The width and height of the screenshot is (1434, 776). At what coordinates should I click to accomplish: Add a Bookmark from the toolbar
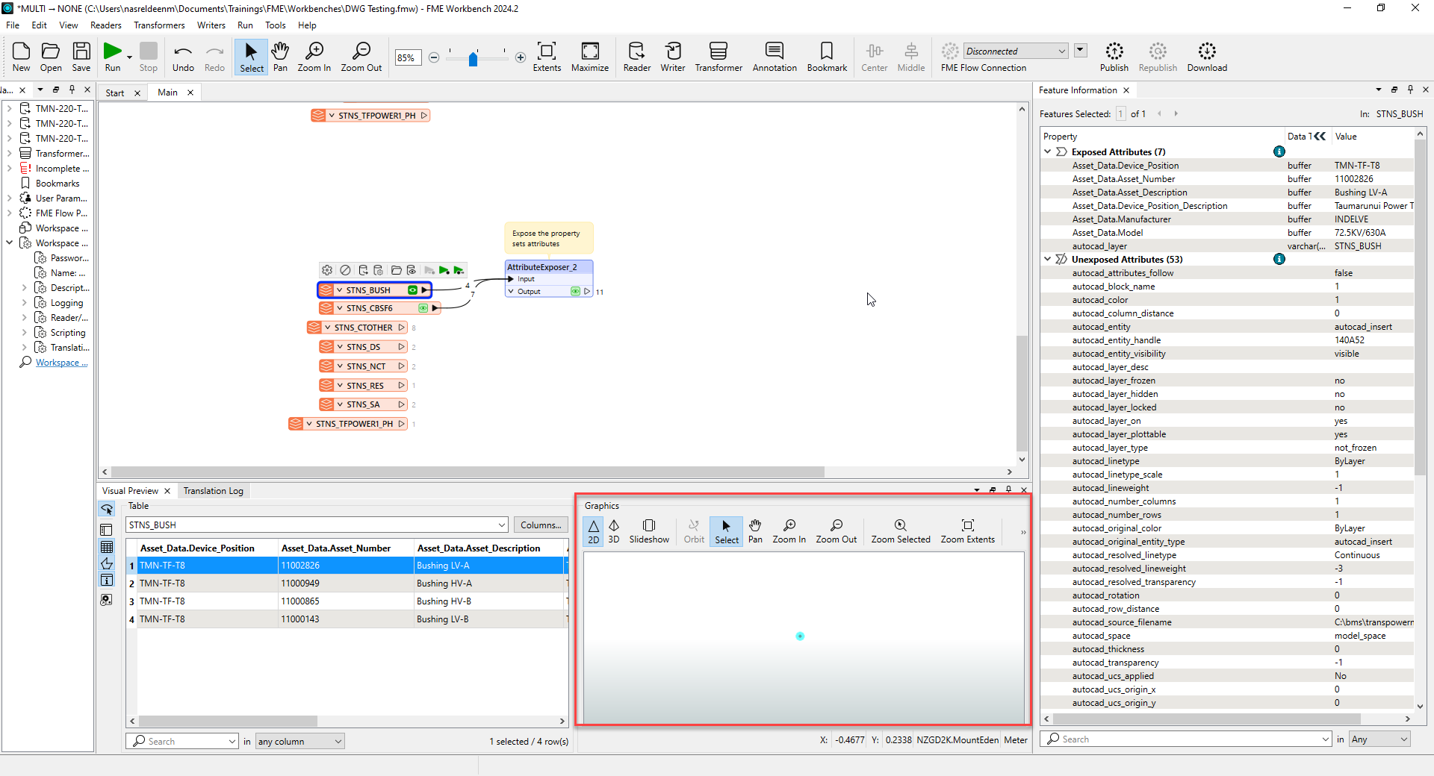point(827,57)
